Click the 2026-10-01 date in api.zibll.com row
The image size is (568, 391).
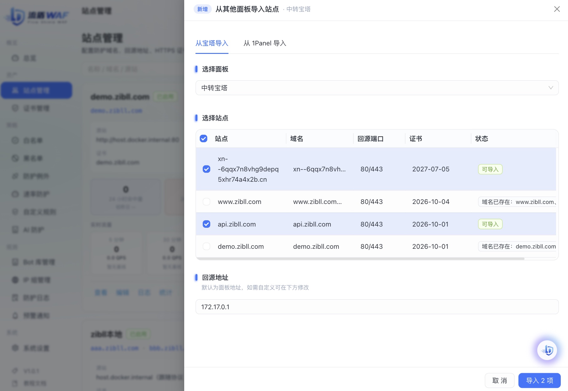(430, 224)
